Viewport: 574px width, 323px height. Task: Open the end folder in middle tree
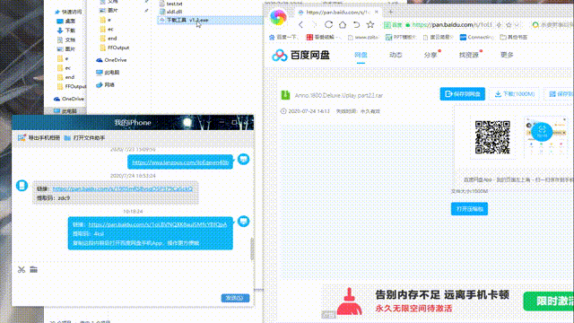click(109, 39)
